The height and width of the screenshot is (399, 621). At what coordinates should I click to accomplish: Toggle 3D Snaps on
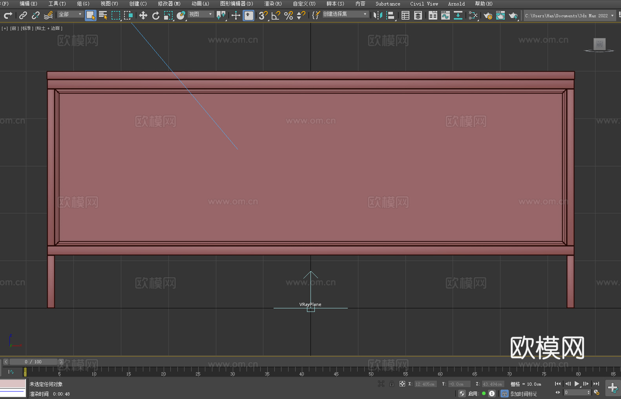tap(263, 15)
